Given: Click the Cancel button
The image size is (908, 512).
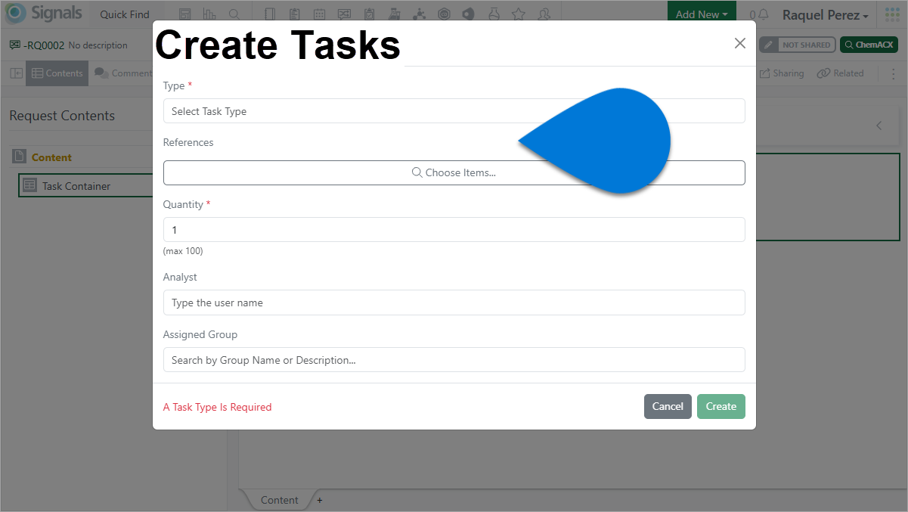Looking at the screenshot, I should 668,406.
